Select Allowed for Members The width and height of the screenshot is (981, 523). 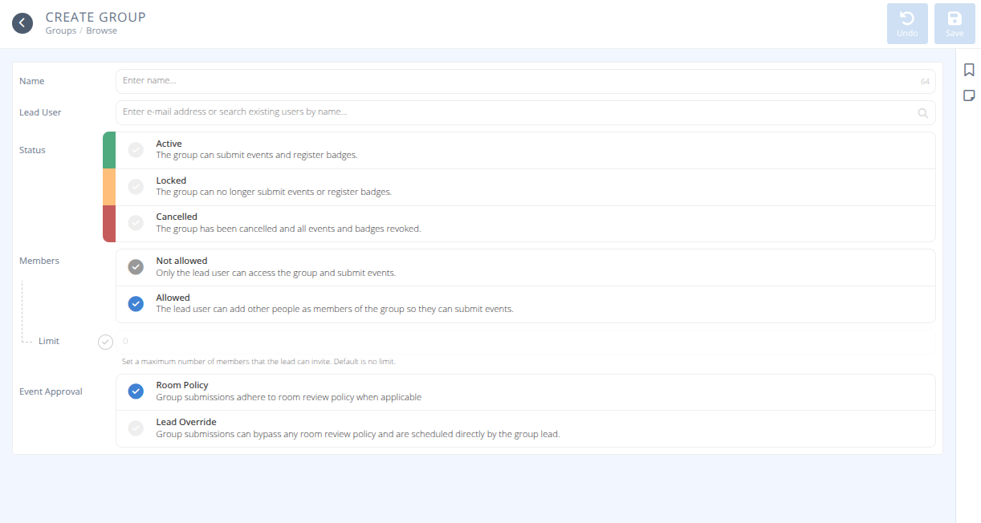click(526, 304)
